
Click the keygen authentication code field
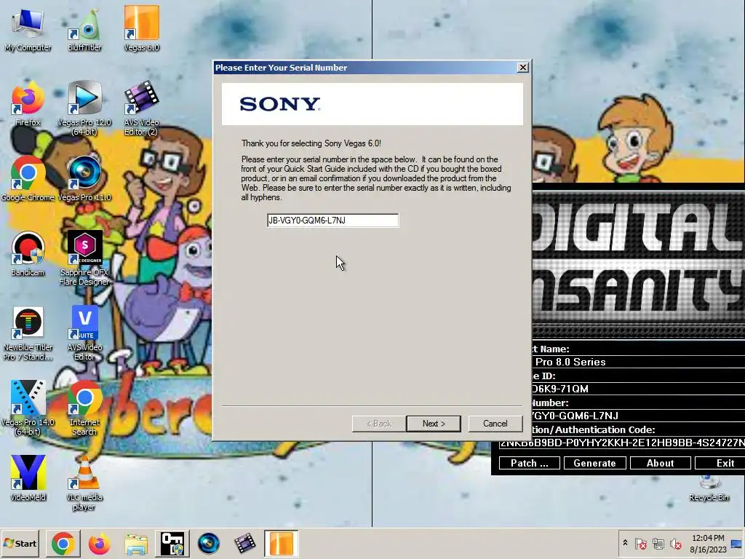point(621,443)
